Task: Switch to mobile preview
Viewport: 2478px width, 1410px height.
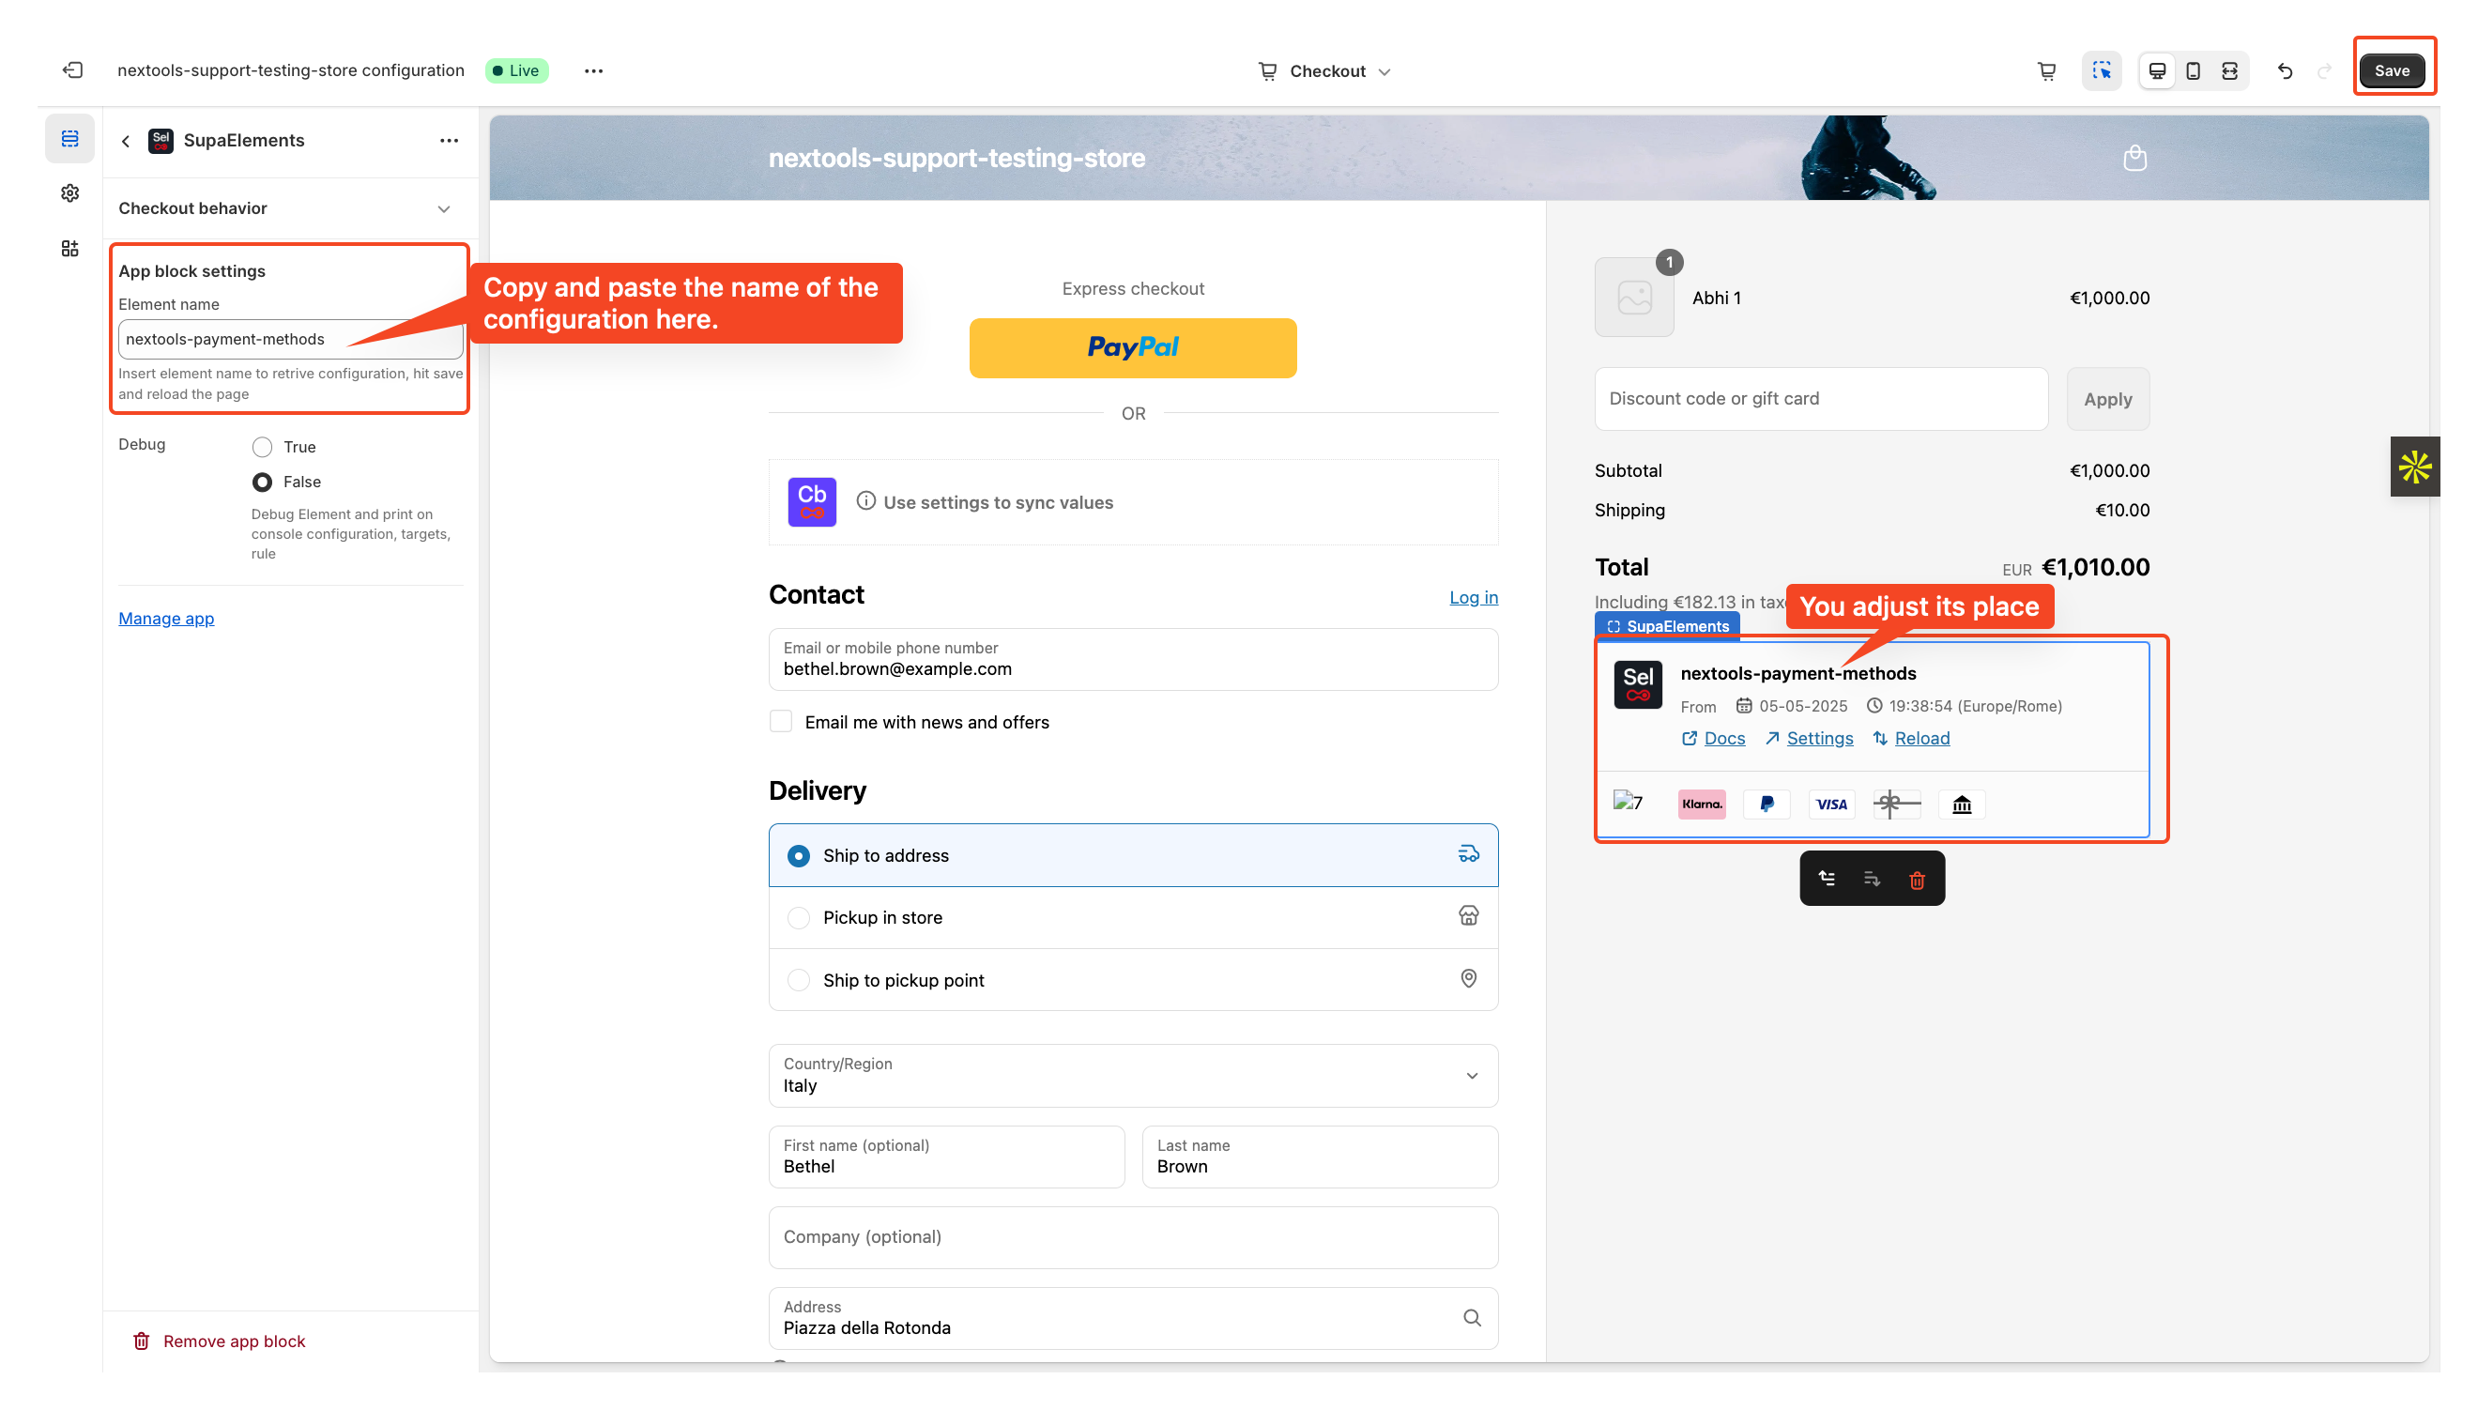Action: pyautogui.click(x=2194, y=70)
